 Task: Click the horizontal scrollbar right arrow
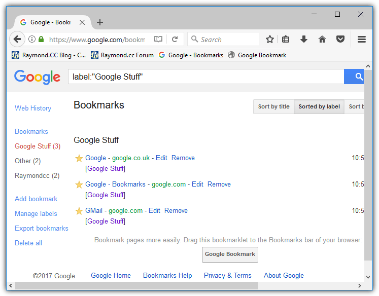(x=360, y=286)
